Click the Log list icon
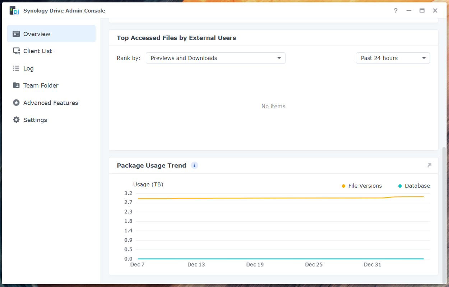Image resolution: width=449 pixels, height=287 pixels. (16, 68)
